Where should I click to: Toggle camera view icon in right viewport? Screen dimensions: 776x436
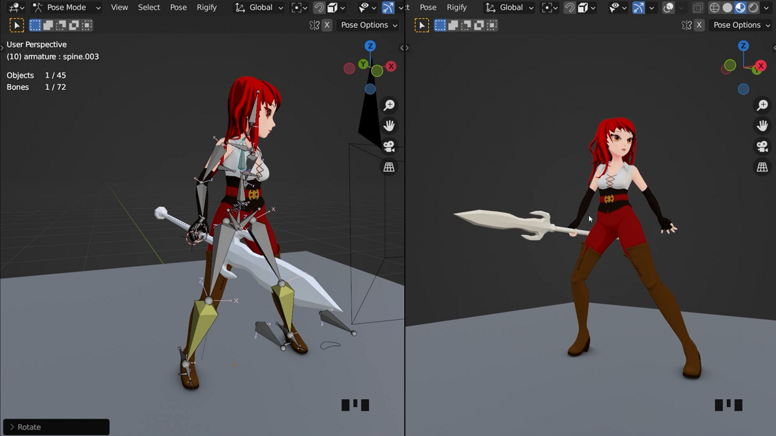[762, 147]
